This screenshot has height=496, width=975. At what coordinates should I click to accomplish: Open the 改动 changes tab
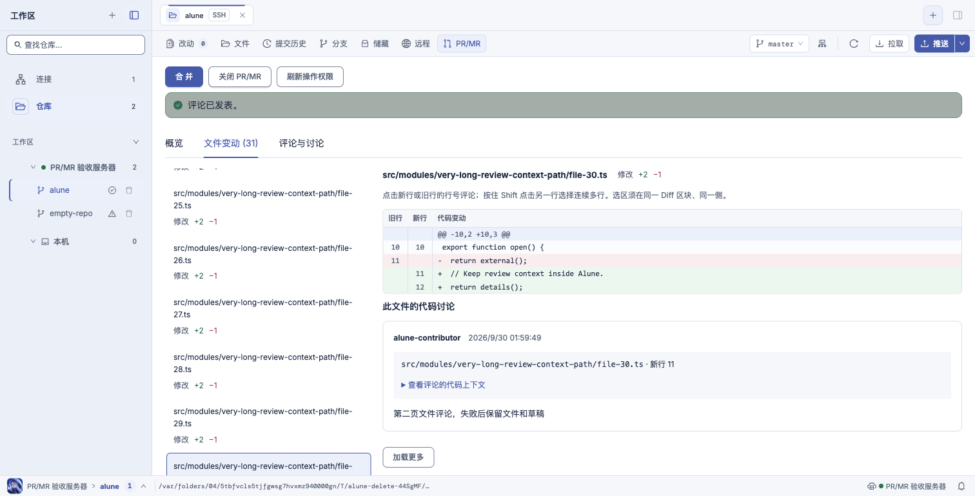point(186,44)
